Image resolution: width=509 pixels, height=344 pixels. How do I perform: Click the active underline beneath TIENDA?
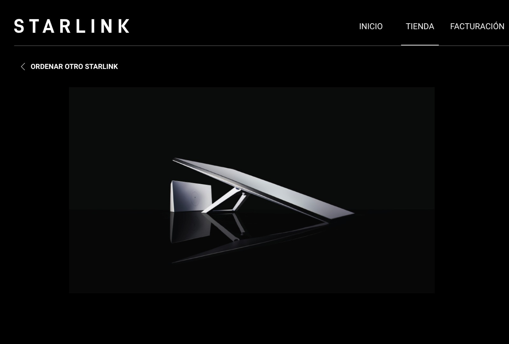(420, 45)
